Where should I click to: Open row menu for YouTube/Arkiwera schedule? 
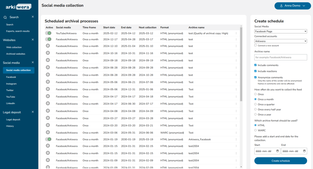tap(236, 33)
